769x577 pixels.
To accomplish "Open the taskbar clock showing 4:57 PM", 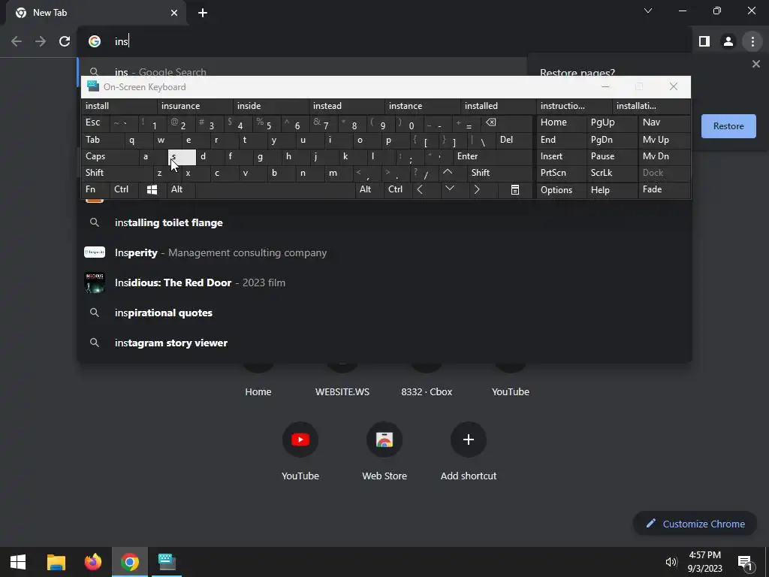I will click(704, 562).
